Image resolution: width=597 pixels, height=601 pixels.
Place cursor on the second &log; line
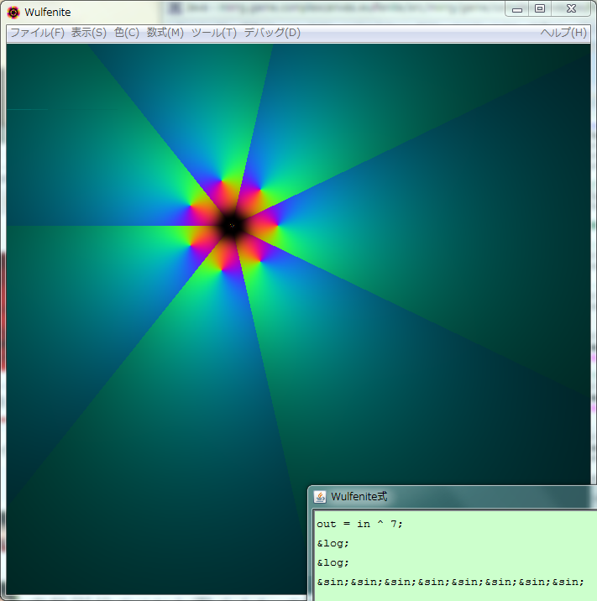pyautogui.click(x=333, y=562)
